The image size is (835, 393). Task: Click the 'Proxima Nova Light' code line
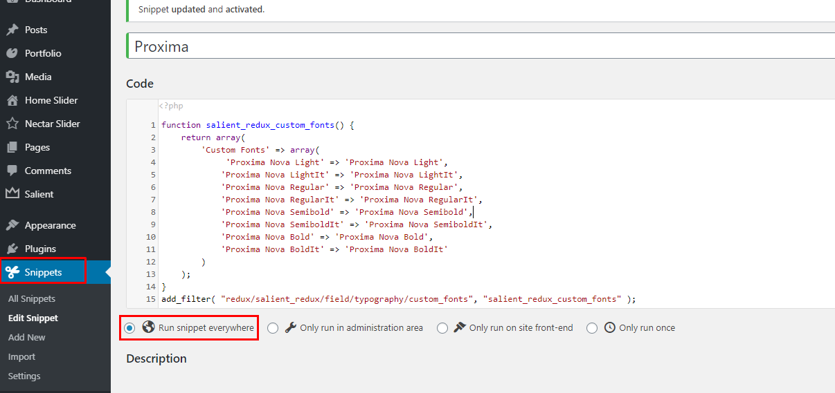pos(337,162)
